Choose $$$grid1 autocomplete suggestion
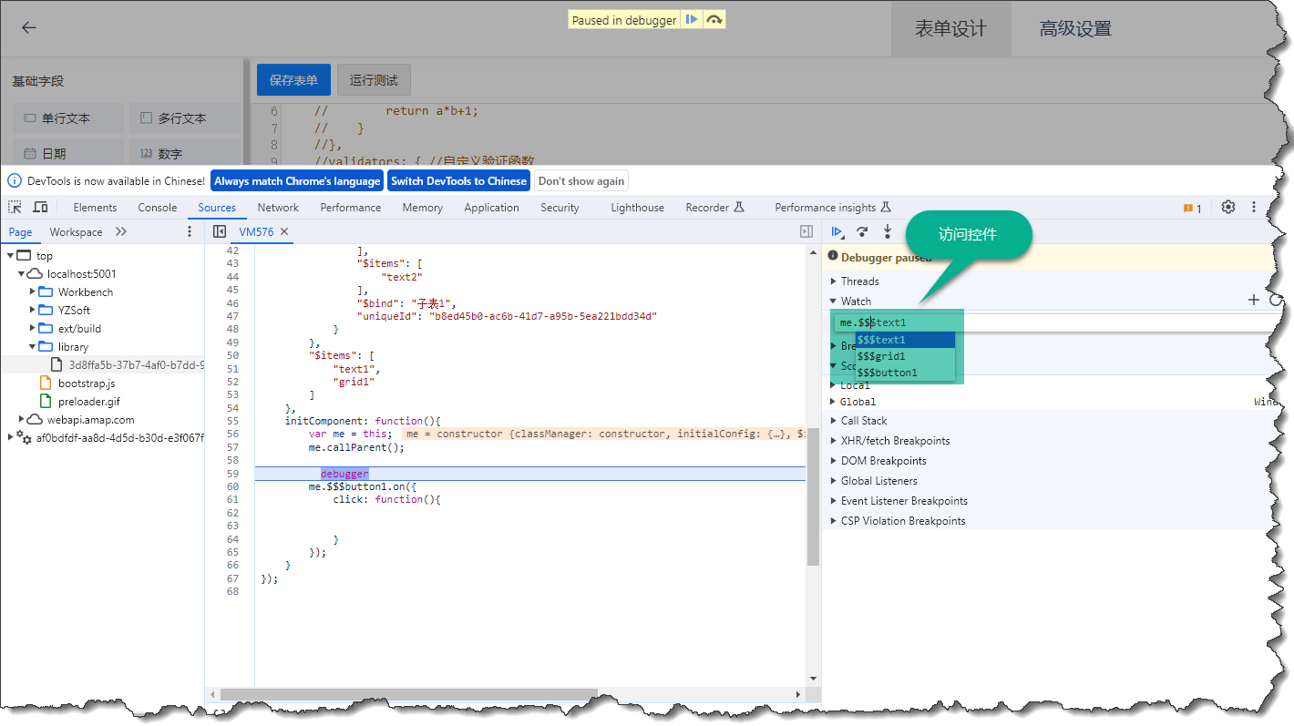Viewport: 1294px width, 726px height. point(905,356)
